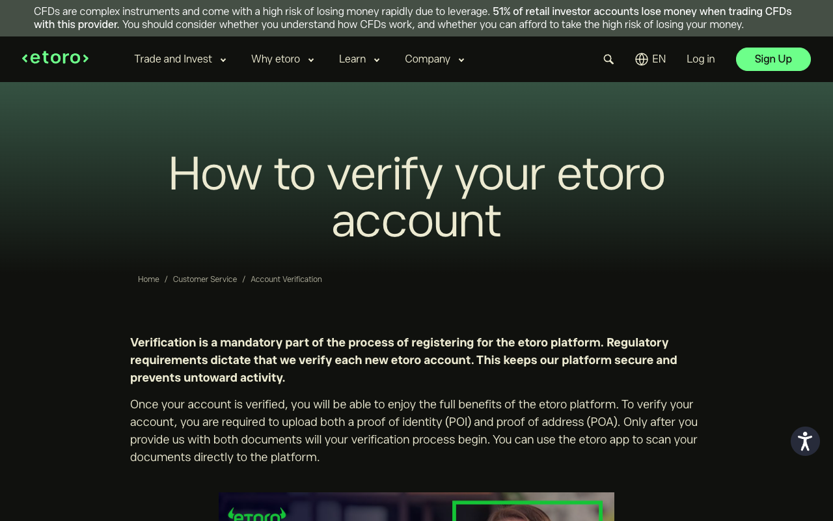
Task: Click the Log in link
Action: (x=700, y=59)
